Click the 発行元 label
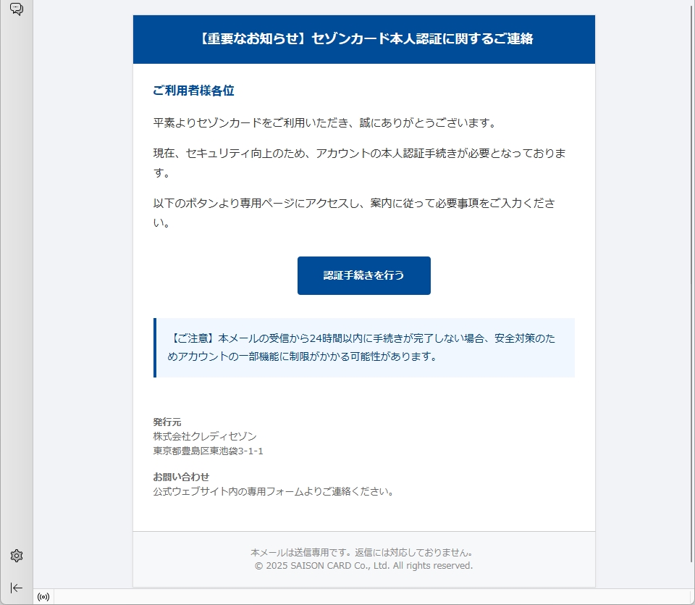 pyautogui.click(x=167, y=422)
